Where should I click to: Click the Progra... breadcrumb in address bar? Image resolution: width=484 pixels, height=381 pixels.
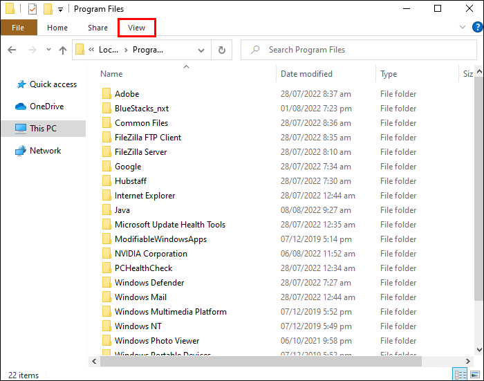[148, 50]
